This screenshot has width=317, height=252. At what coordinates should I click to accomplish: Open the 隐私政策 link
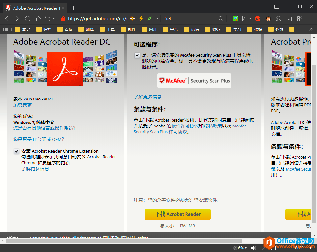pos(213,126)
